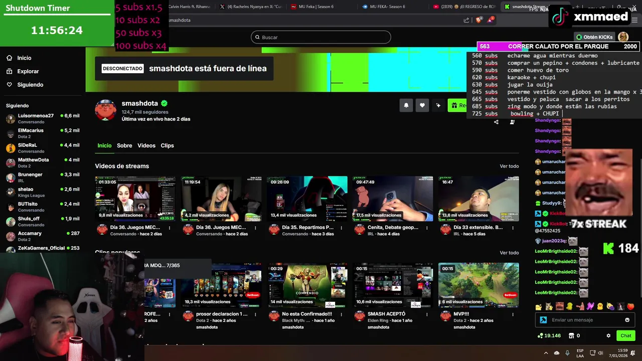Open options menu for SMASH ACEPTÓ clip
Screen dimensions: 642x361
tap(427, 314)
